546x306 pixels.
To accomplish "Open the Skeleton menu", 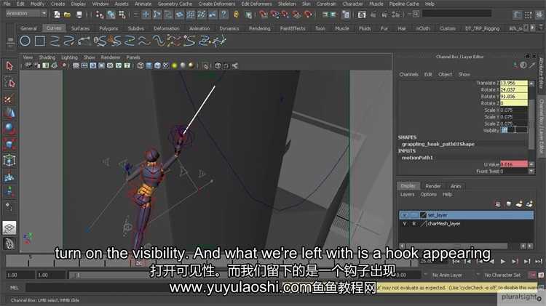I will click(x=287, y=4).
